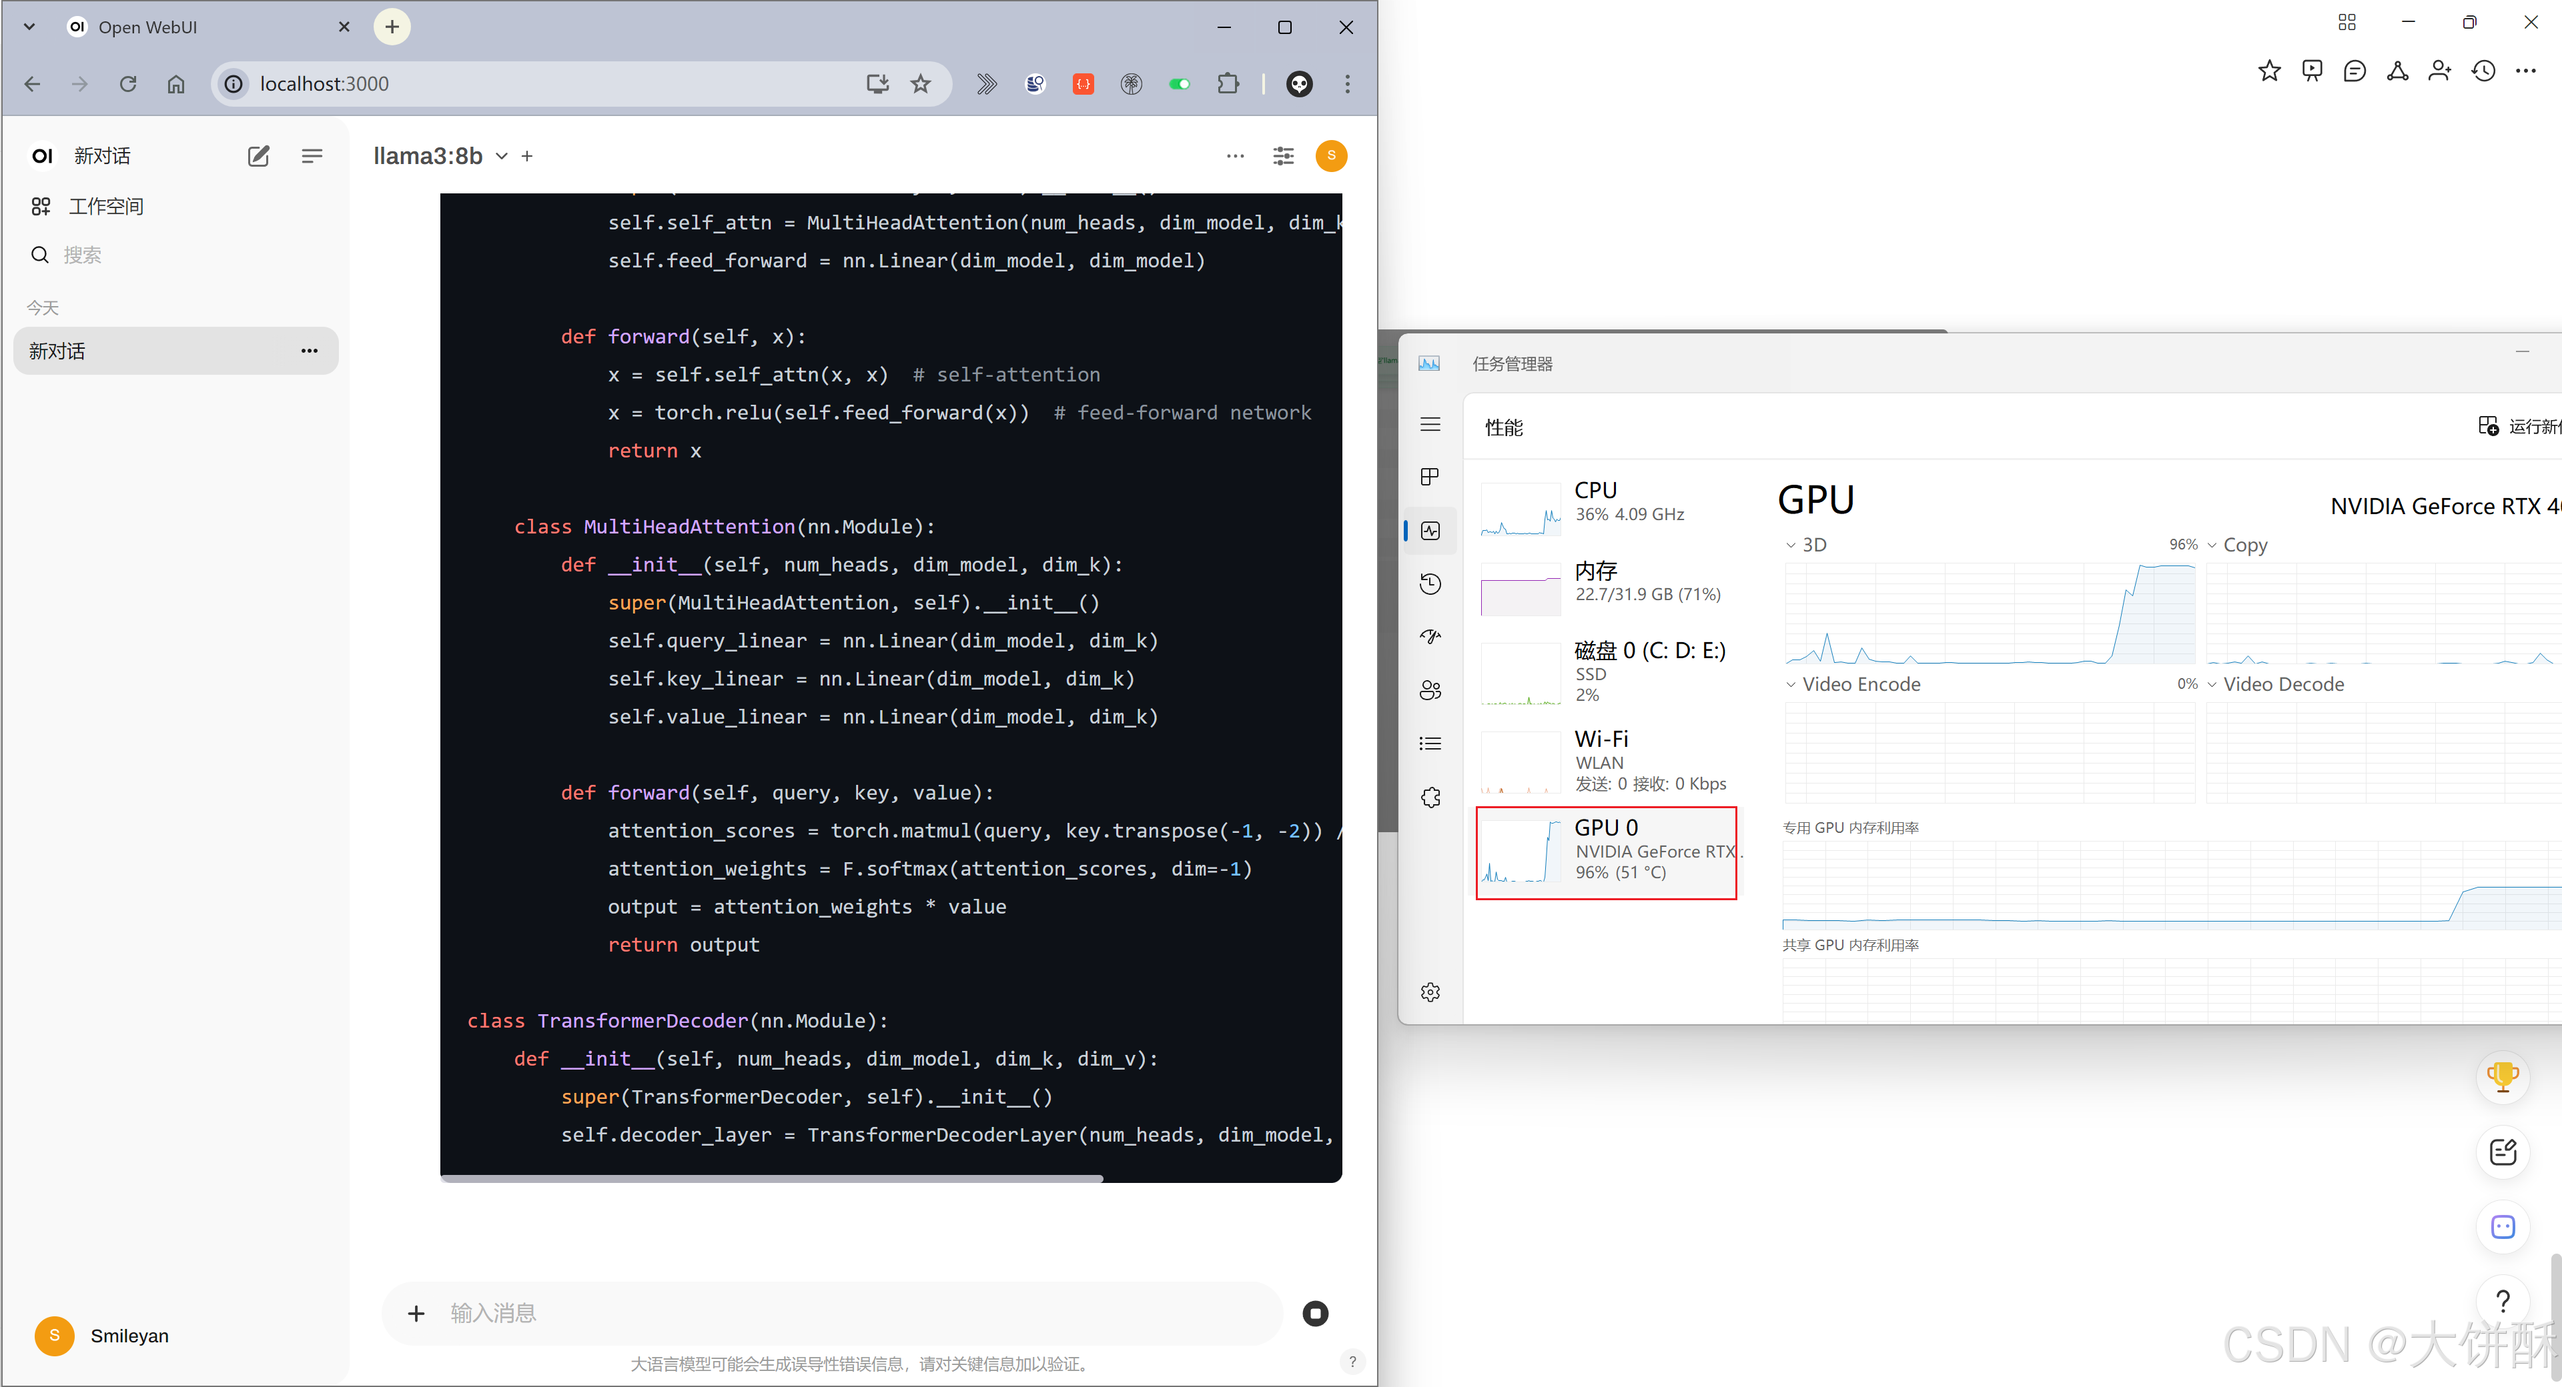Toggle the green switch browser extension
The height and width of the screenshot is (1387, 2562).
1180,85
